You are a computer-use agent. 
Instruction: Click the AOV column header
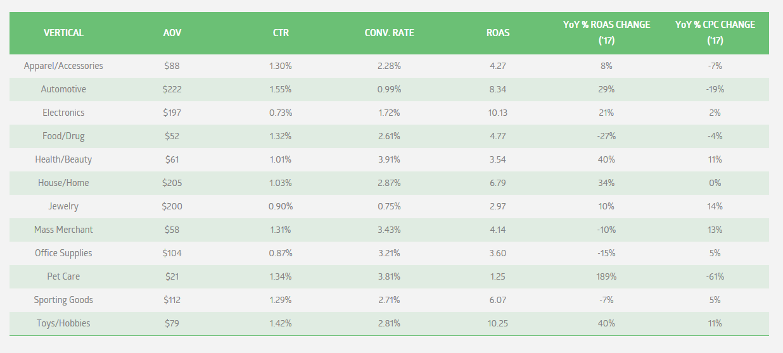click(x=172, y=33)
